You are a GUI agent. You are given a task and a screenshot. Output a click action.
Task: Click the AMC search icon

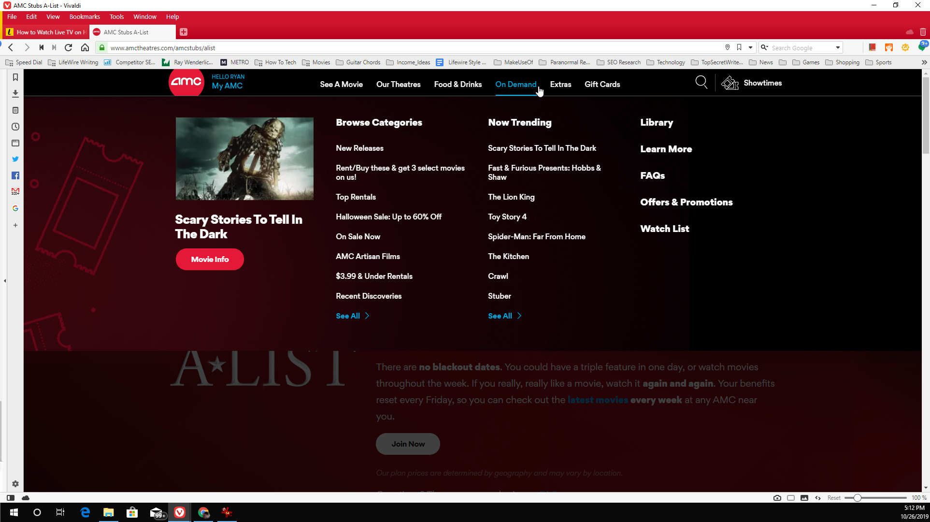701,83
